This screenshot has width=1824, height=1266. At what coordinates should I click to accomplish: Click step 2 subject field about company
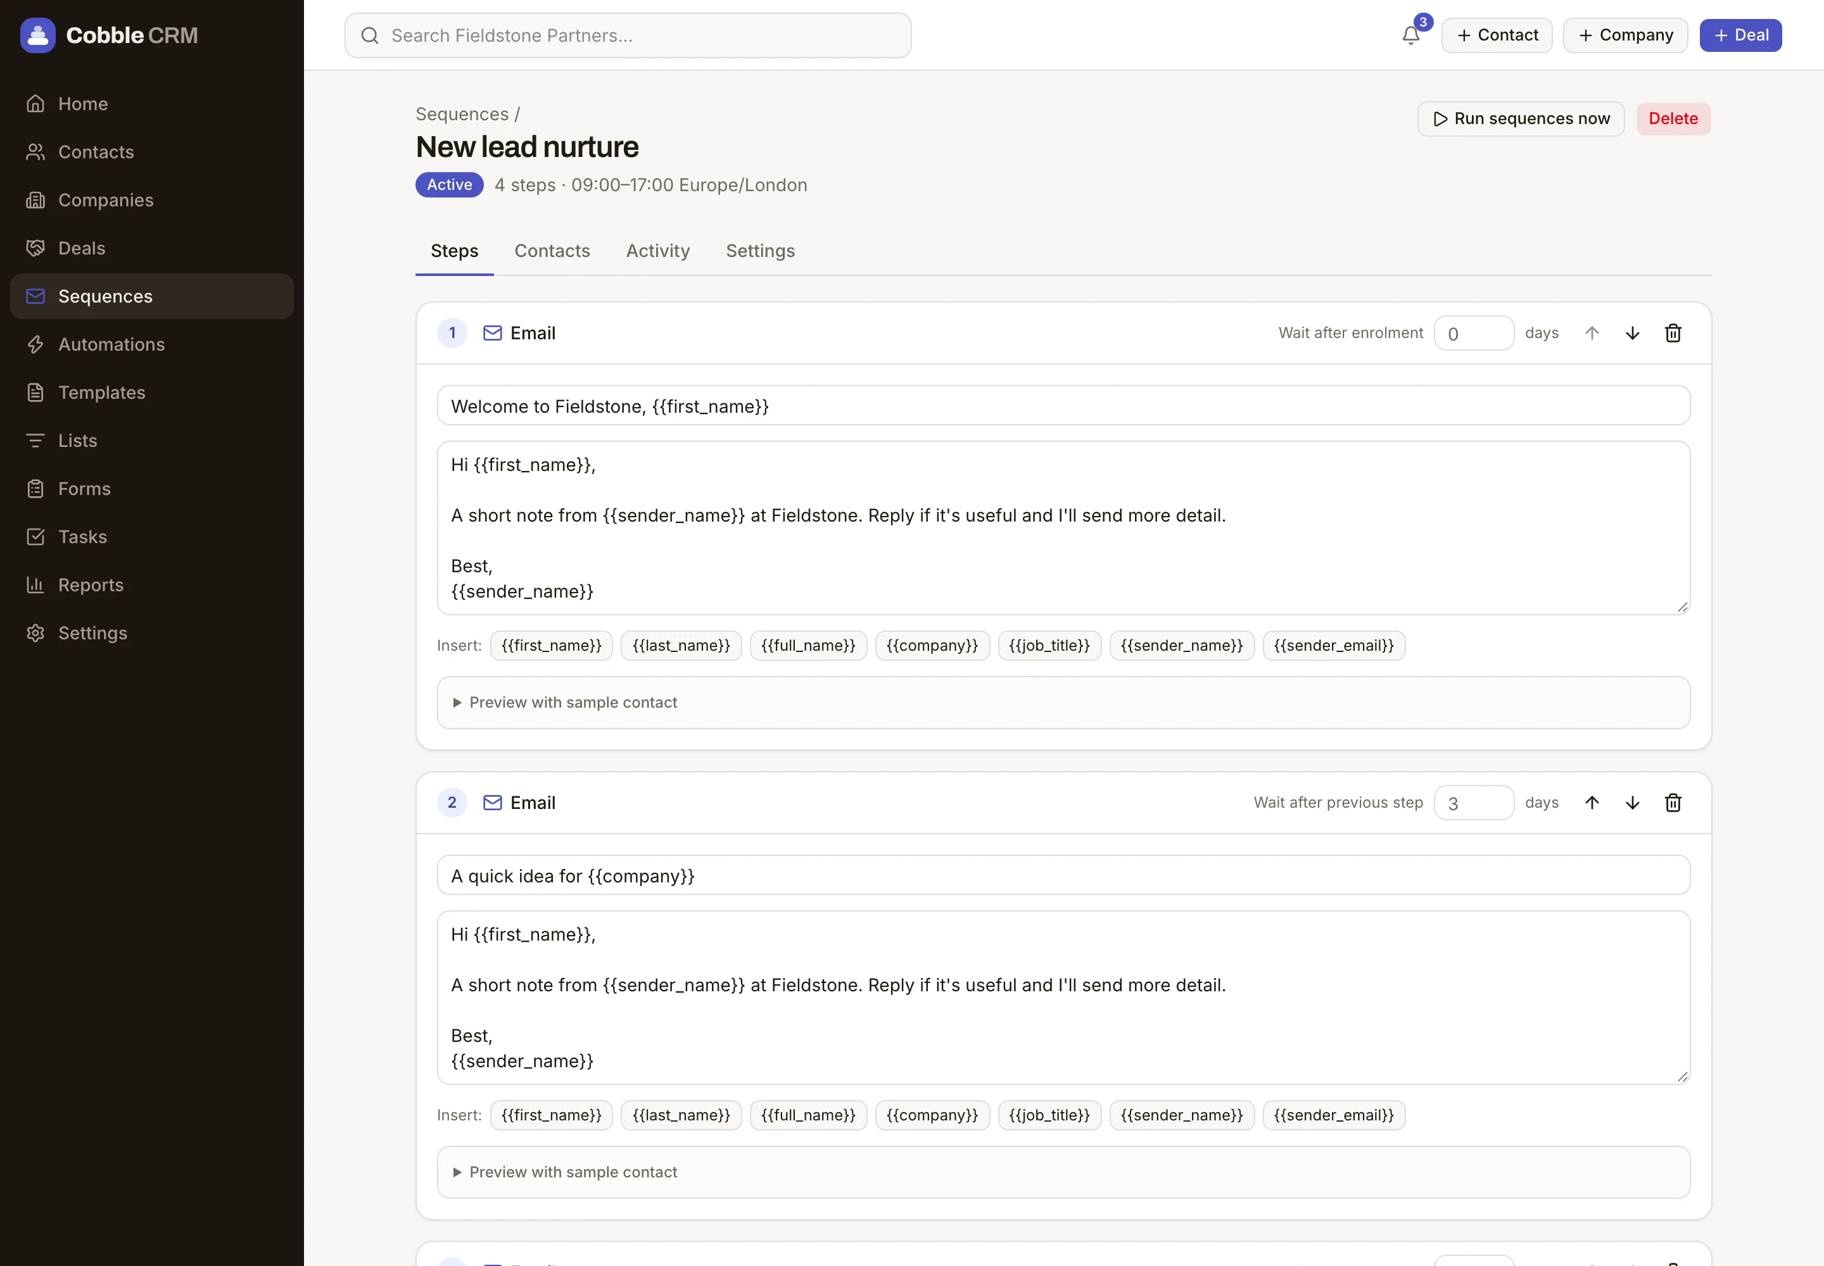[x=1063, y=875]
